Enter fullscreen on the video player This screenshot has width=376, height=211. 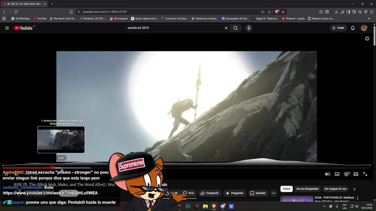pos(365,174)
